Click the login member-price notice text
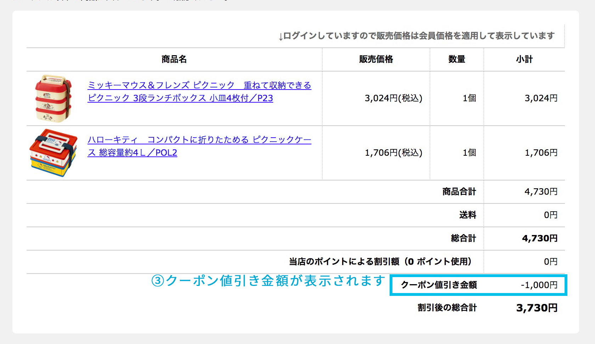 coord(416,36)
